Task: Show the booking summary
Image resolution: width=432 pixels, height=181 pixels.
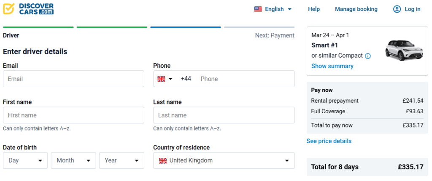Action: tap(332, 66)
